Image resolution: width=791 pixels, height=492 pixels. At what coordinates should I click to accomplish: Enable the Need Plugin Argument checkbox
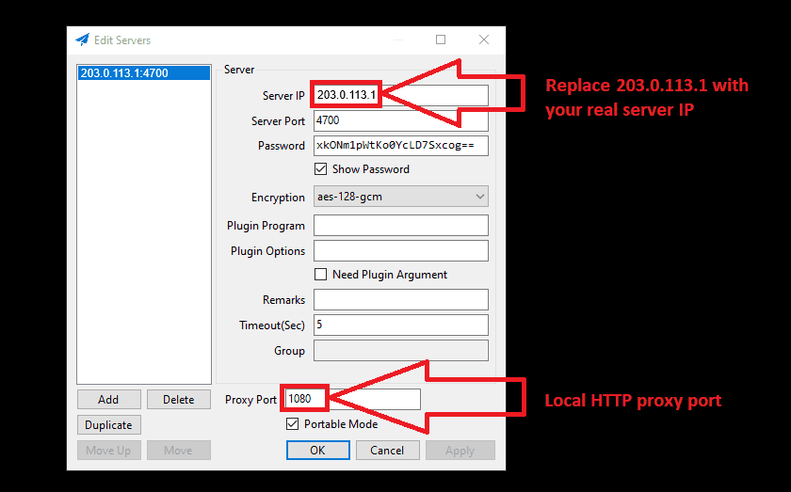coord(321,275)
